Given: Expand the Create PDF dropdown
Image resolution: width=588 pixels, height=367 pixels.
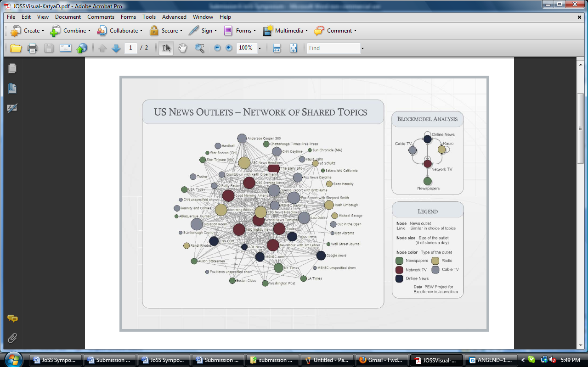Looking at the screenshot, I should pos(43,31).
